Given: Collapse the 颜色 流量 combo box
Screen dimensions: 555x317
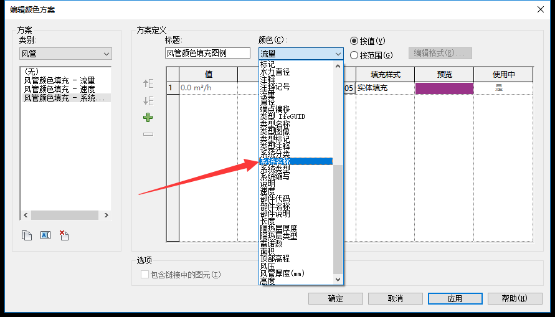Looking at the screenshot, I should point(301,54).
